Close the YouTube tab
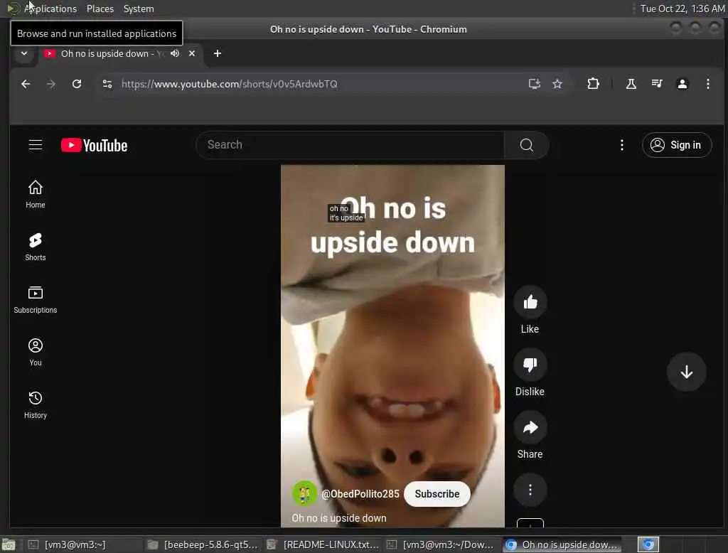 pyautogui.click(x=192, y=53)
